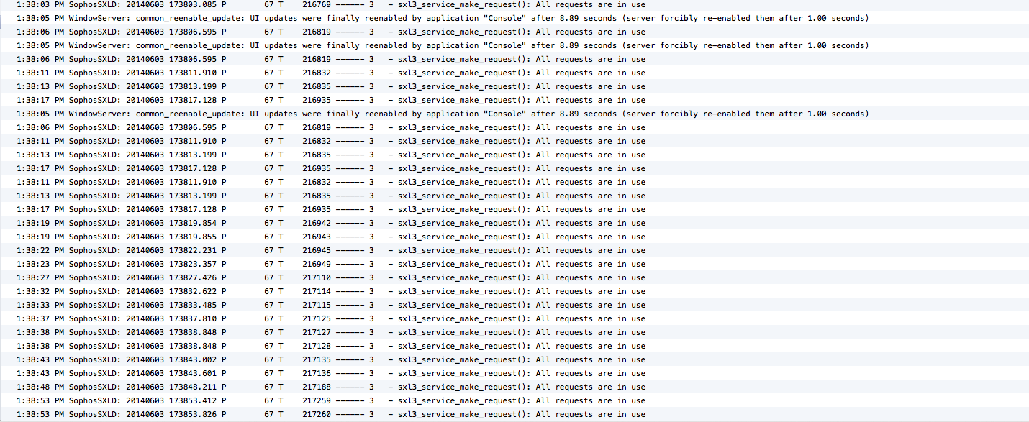Highlight the 173843.002 entry numbered 217135
This screenshot has height=422, width=1029.
[514, 359]
